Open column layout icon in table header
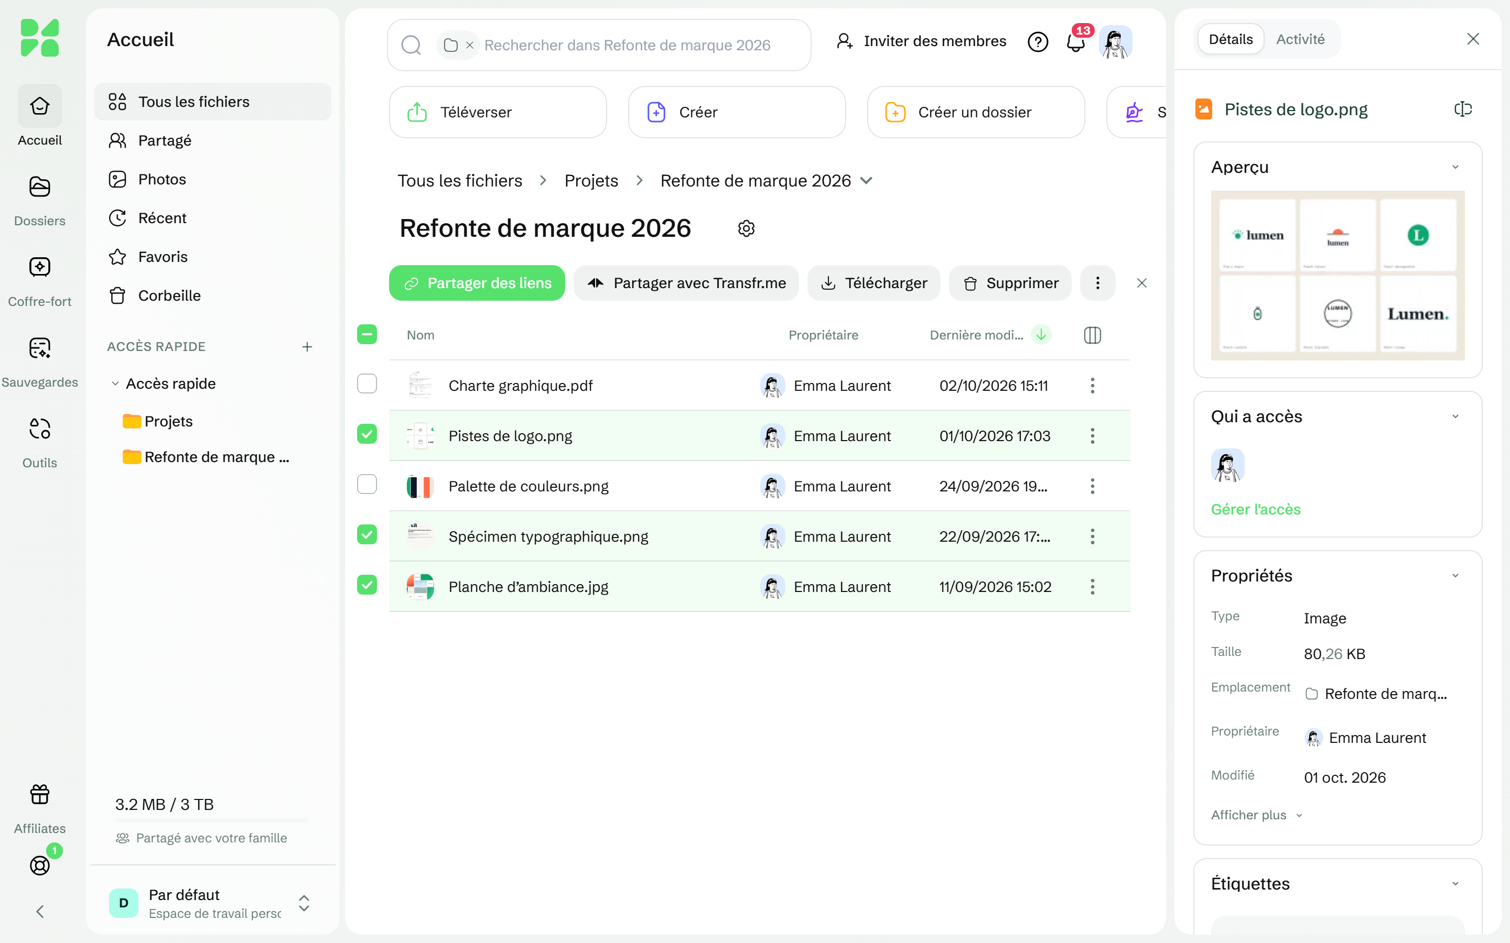Image resolution: width=1510 pixels, height=943 pixels. coord(1092,335)
